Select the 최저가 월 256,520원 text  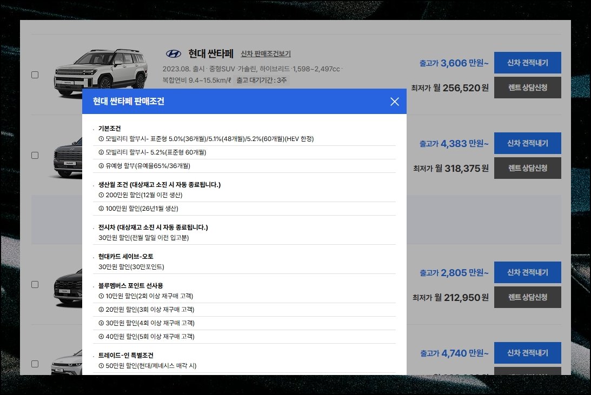[x=450, y=88]
